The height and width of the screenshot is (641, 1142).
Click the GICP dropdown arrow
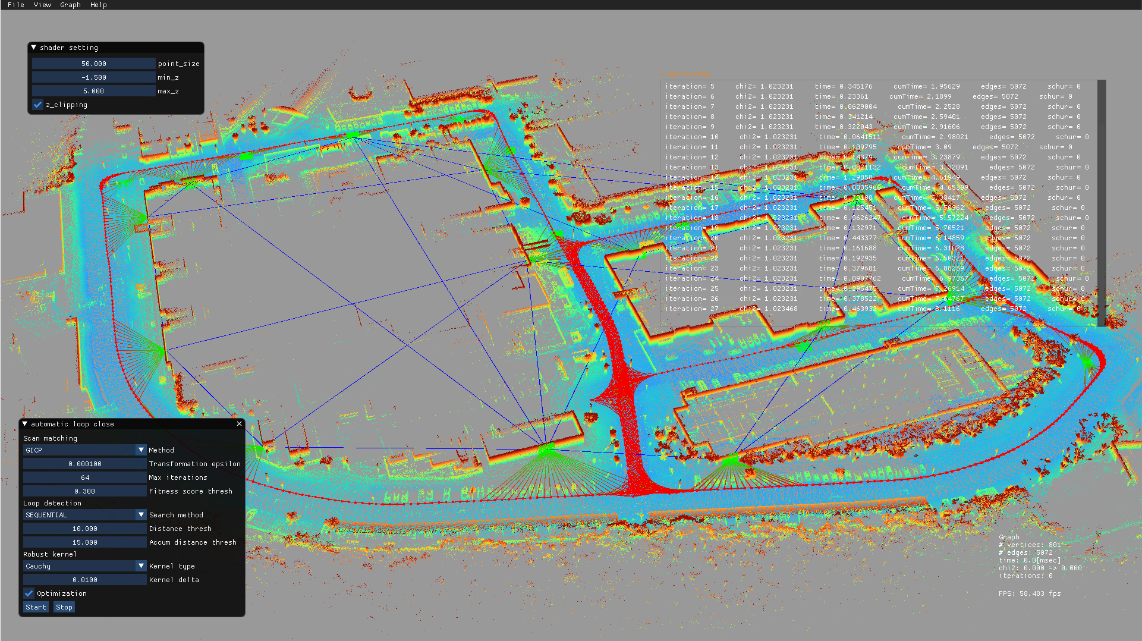141,450
